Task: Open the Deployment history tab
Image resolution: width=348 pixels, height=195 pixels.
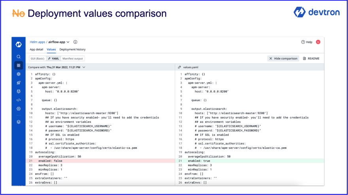Action: (72, 49)
